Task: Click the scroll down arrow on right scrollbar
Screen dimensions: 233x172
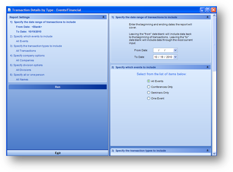Action: [214, 153]
